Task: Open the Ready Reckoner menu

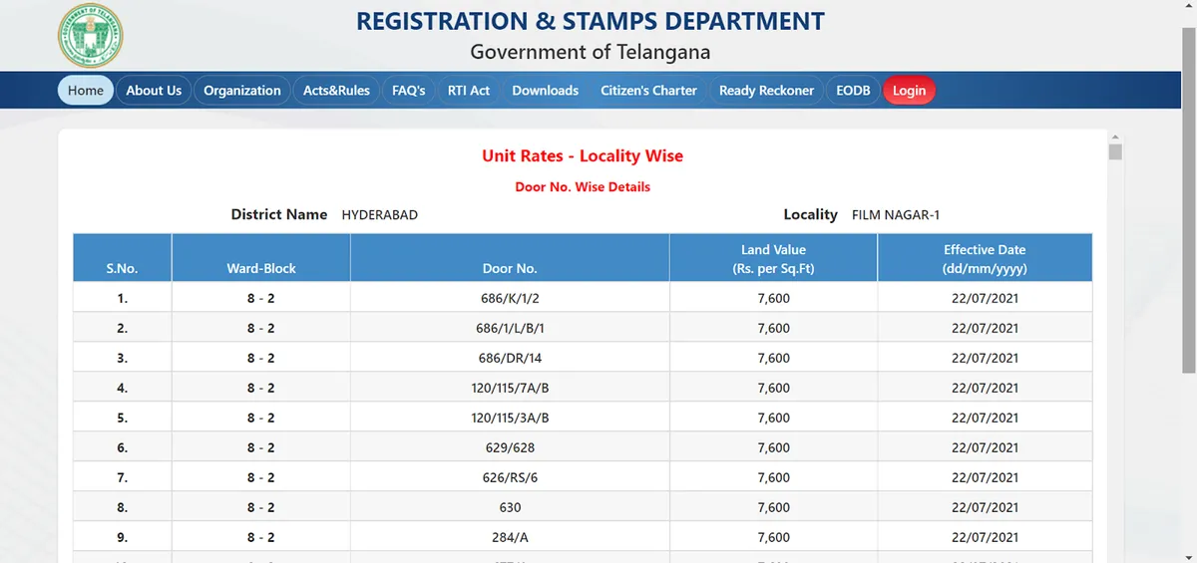Action: pyautogui.click(x=766, y=91)
